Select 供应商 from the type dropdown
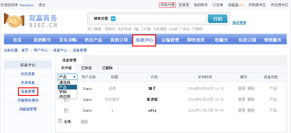 pos(65,97)
